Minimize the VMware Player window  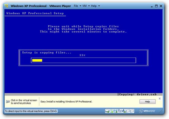point(152,6)
